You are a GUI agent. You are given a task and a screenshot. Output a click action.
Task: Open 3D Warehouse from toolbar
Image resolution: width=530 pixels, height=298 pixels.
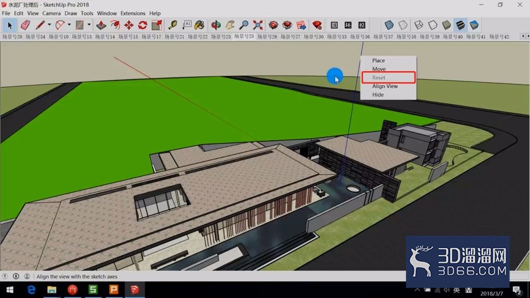coord(273,25)
